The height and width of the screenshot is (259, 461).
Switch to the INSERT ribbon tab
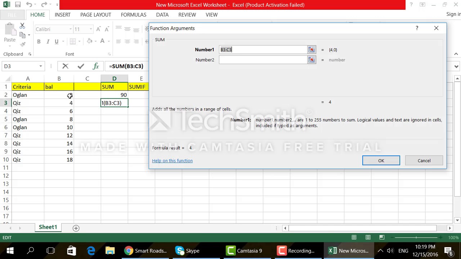63,15
